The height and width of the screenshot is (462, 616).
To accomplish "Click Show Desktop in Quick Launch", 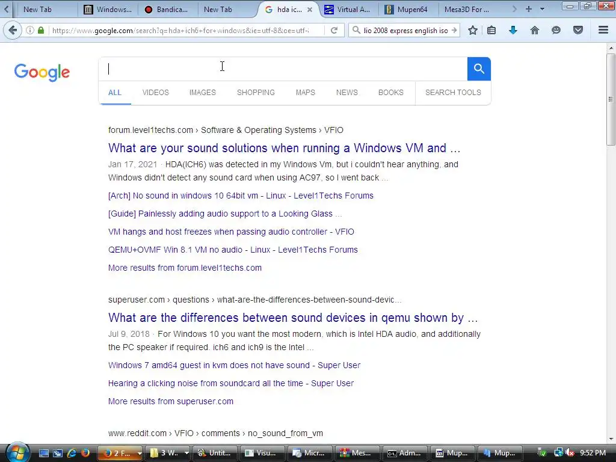I will click(44, 453).
